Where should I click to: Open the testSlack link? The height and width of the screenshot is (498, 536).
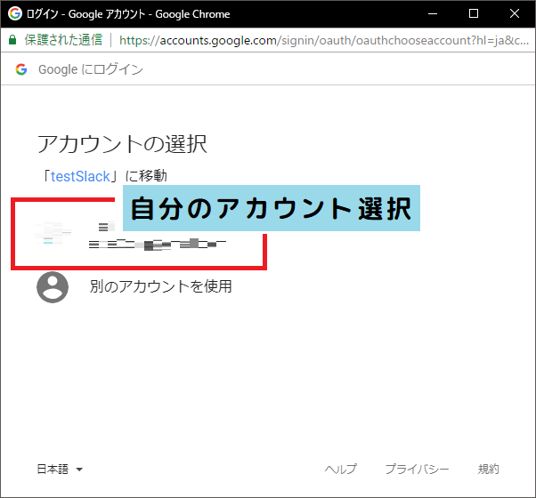coord(80,176)
